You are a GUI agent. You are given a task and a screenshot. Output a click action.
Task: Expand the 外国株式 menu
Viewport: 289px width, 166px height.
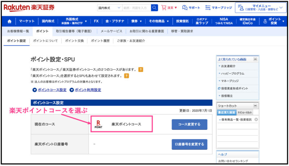[x=74, y=21]
